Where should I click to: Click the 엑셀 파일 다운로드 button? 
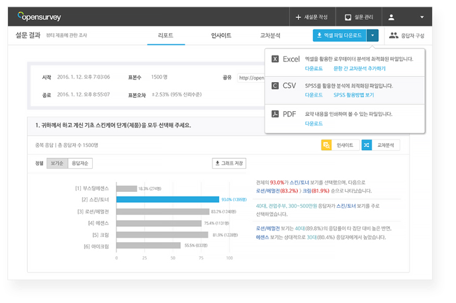[x=340, y=36]
